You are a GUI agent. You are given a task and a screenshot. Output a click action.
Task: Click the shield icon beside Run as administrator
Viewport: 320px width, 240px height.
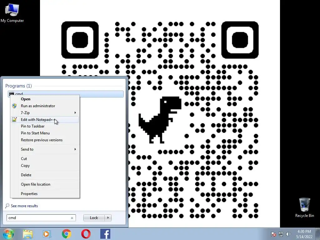14,106
